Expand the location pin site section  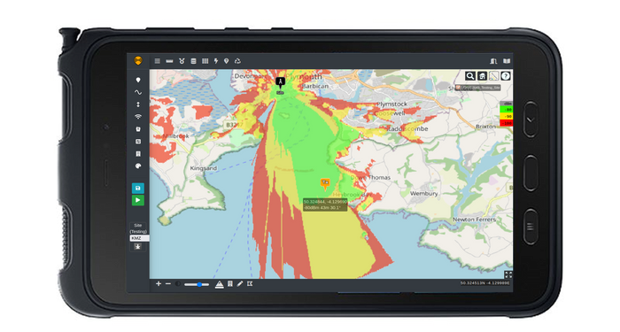tap(138, 81)
